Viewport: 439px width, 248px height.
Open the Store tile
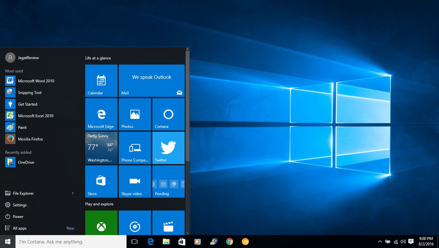(101, 181)
